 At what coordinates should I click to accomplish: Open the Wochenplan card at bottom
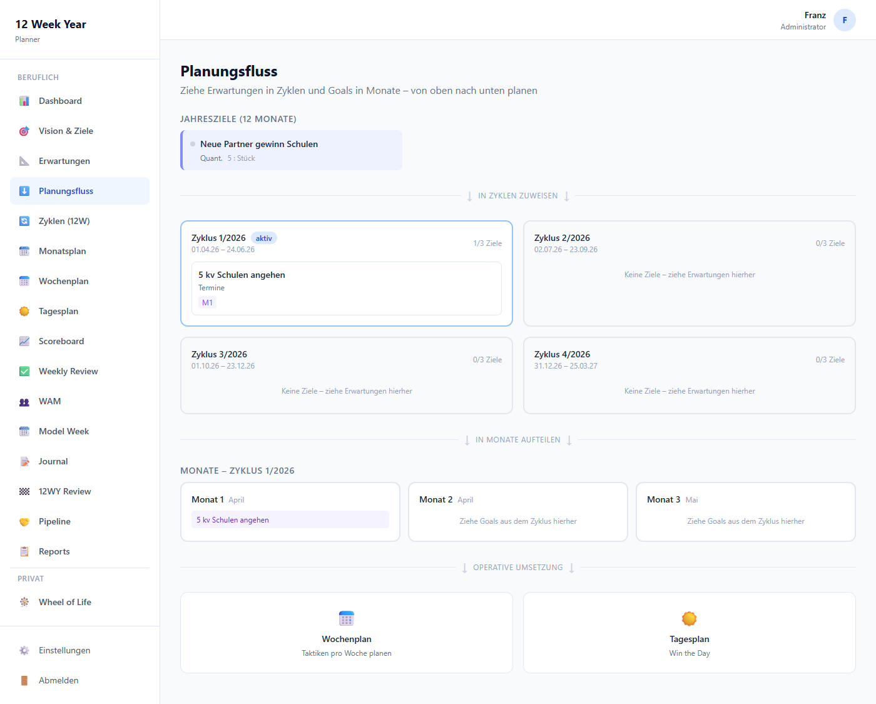(x=346, y=633)
